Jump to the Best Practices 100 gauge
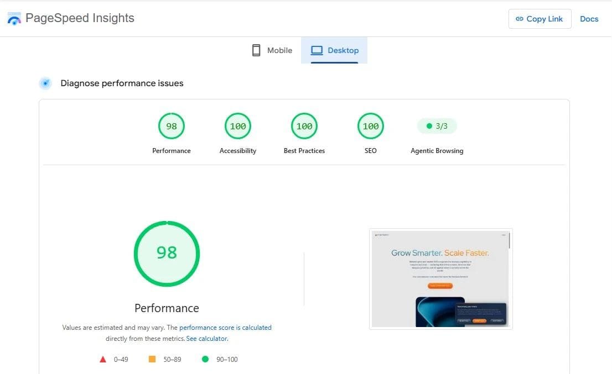The height and width of the screenshot is (374, 612). click(x=304, y=126)
